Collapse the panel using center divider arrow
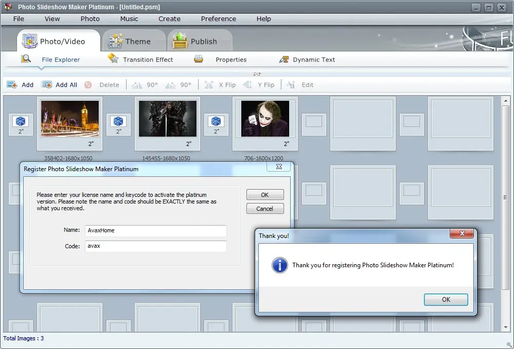This screenshot has height=349, width=514. coord(257,74)
